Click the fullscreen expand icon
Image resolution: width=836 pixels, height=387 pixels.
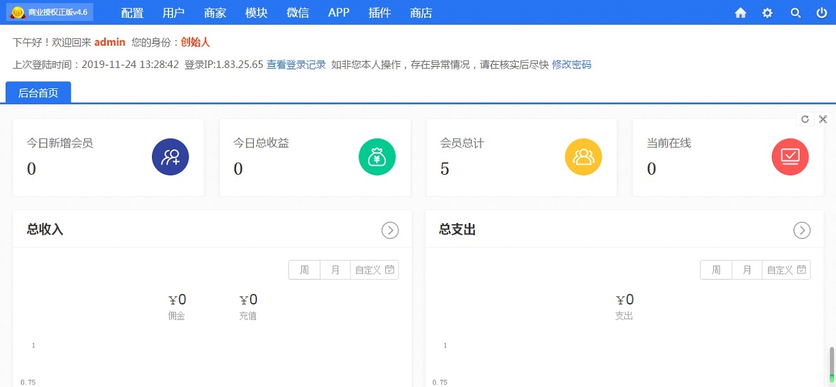[823, 119]
